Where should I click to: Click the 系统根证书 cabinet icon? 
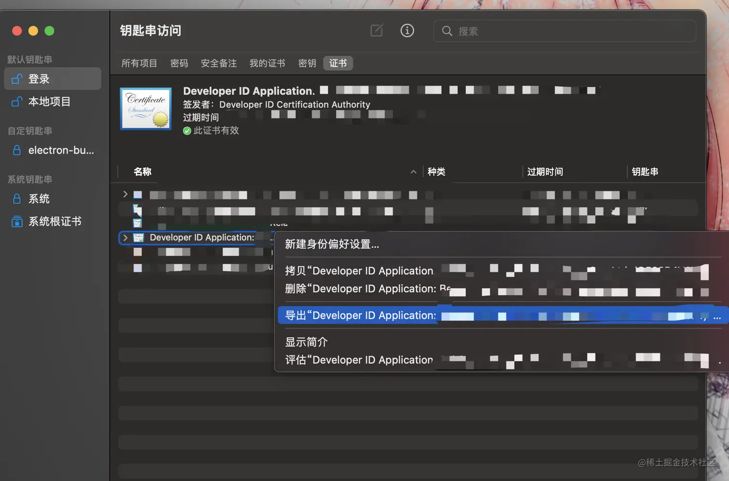(17, 221)
